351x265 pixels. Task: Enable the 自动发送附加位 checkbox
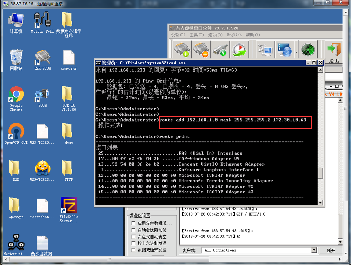133,230
